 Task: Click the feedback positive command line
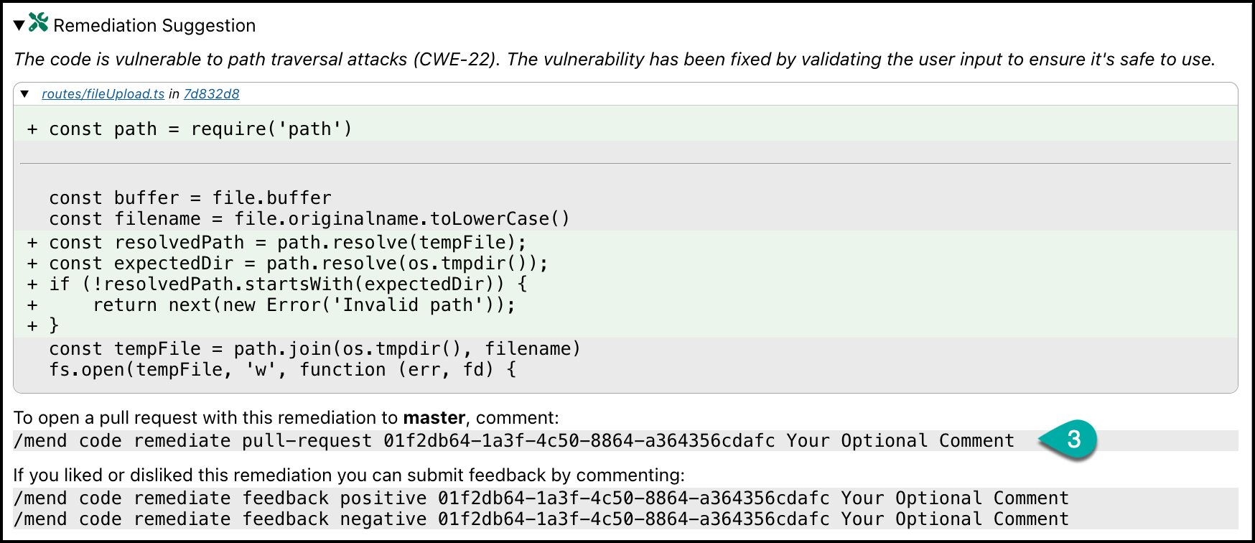click(x=541, y=498)
